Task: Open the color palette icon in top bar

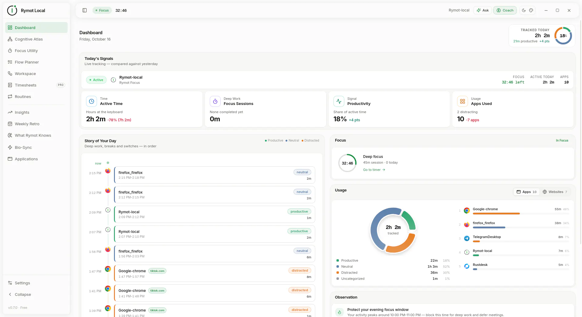Action: click(x=531, y=10)
